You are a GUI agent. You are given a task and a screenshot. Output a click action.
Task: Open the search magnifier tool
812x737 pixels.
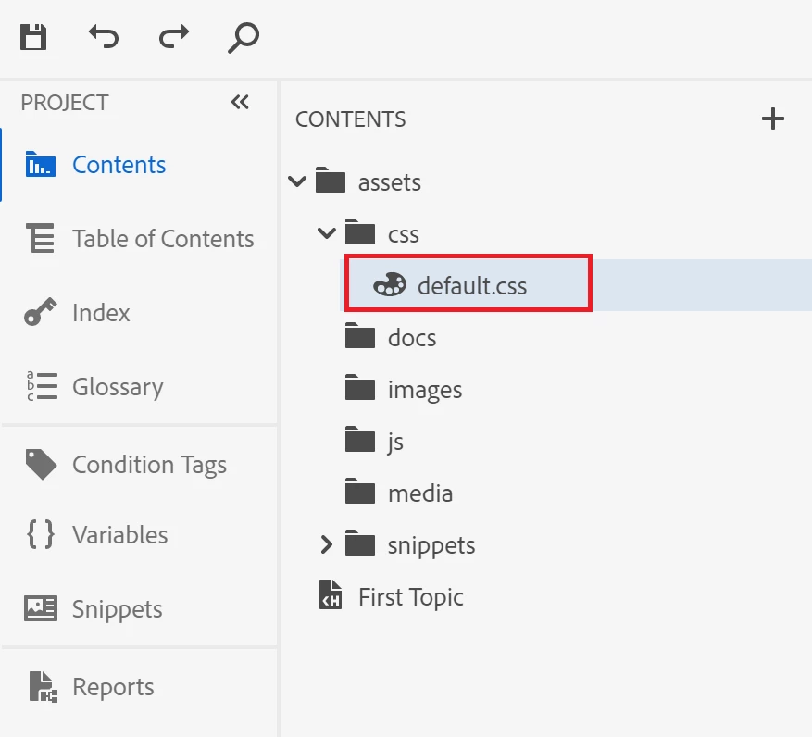point(244,37)
